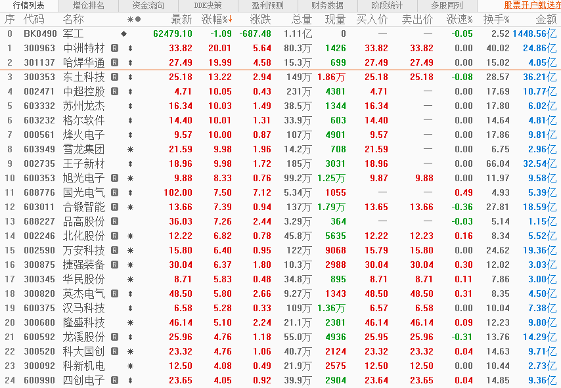This screenshot has height=388, width=561.
Task: Click the star marker in 科新机电 row
Action: click(130, 366)
